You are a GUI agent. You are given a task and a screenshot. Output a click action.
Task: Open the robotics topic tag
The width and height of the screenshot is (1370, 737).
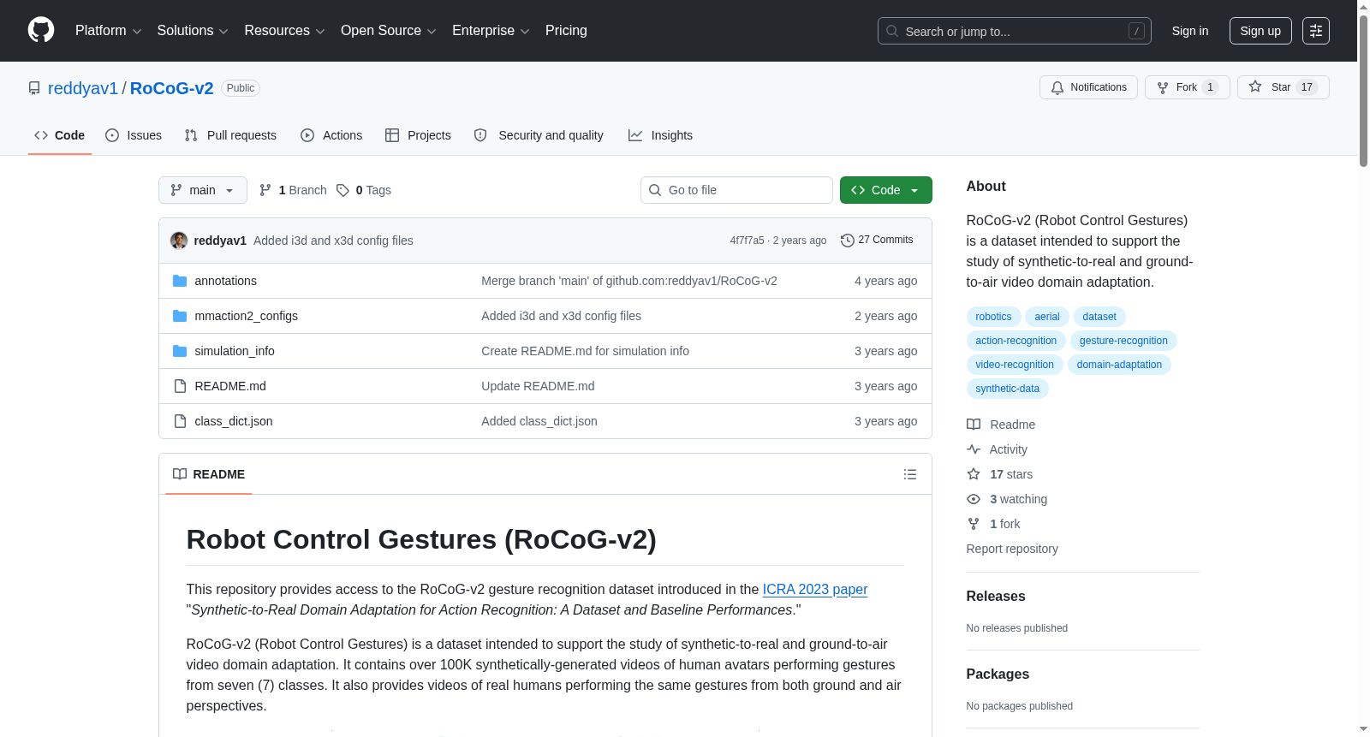(x=993, y=317)
